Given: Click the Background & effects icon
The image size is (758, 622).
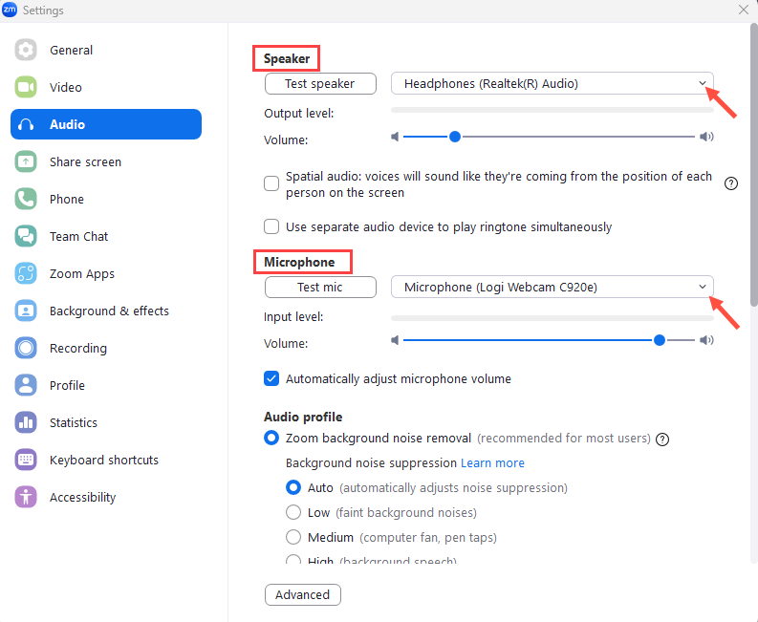Looking at the screenshot, I should 26,311.
